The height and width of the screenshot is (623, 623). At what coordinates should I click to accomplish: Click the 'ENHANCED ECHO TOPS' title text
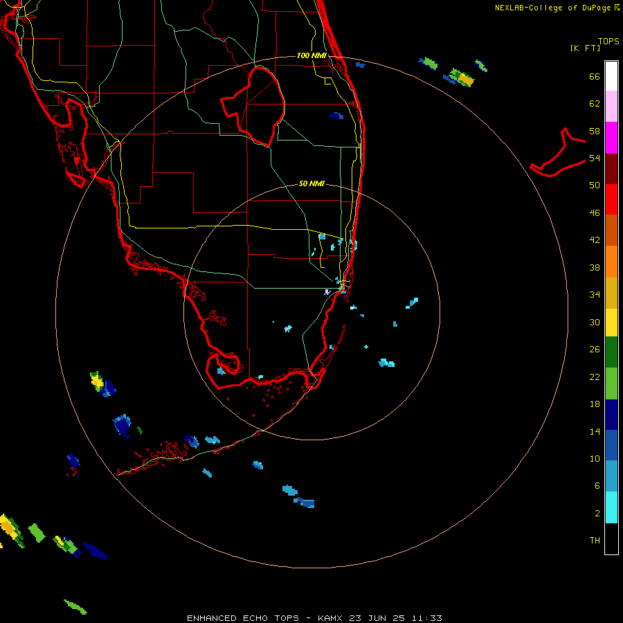(243, 618)
